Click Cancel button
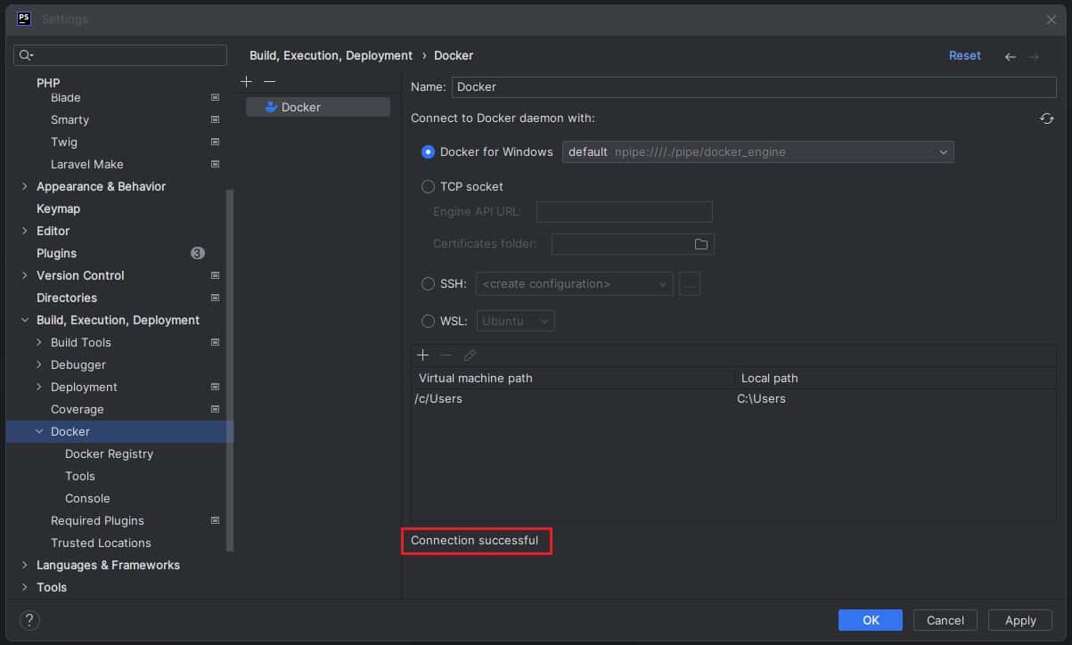 945,620
